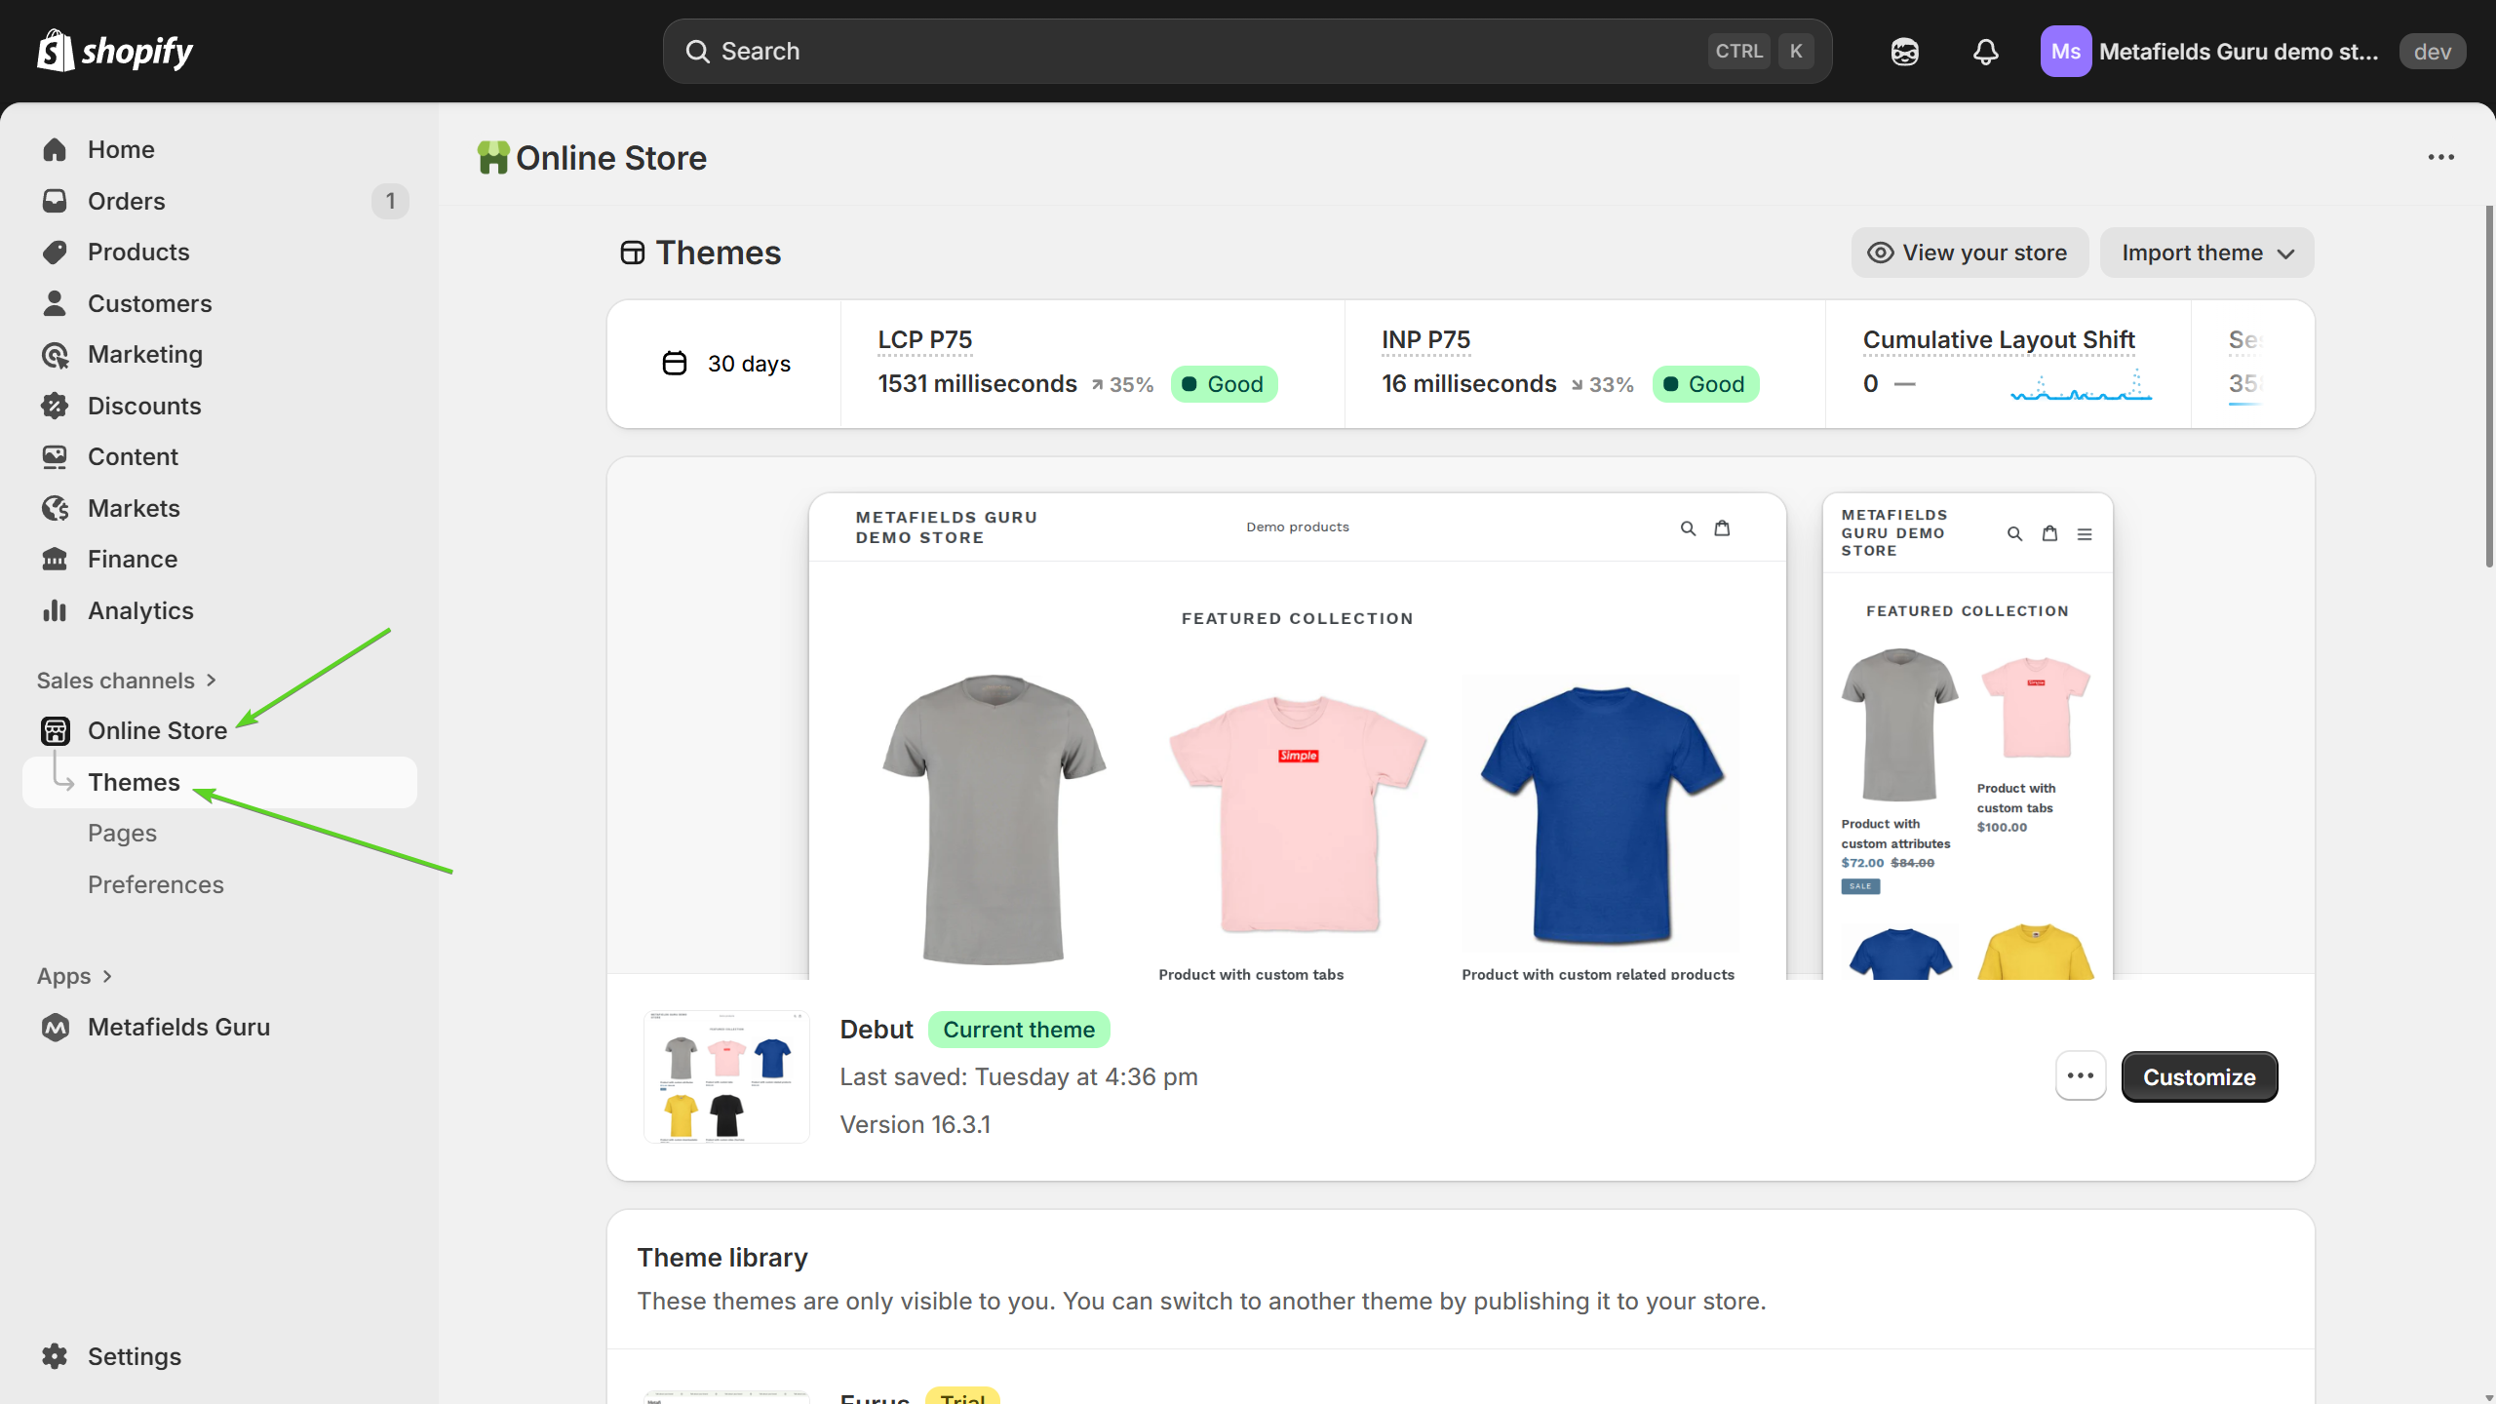
Task: Open the Metafields Guru app
Action: 178,1027
